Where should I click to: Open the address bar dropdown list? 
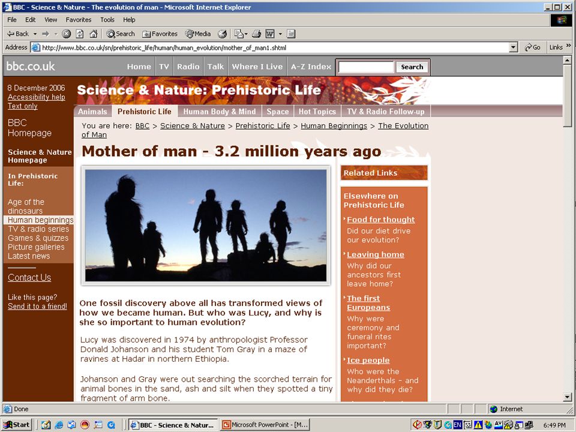[514, 47]
